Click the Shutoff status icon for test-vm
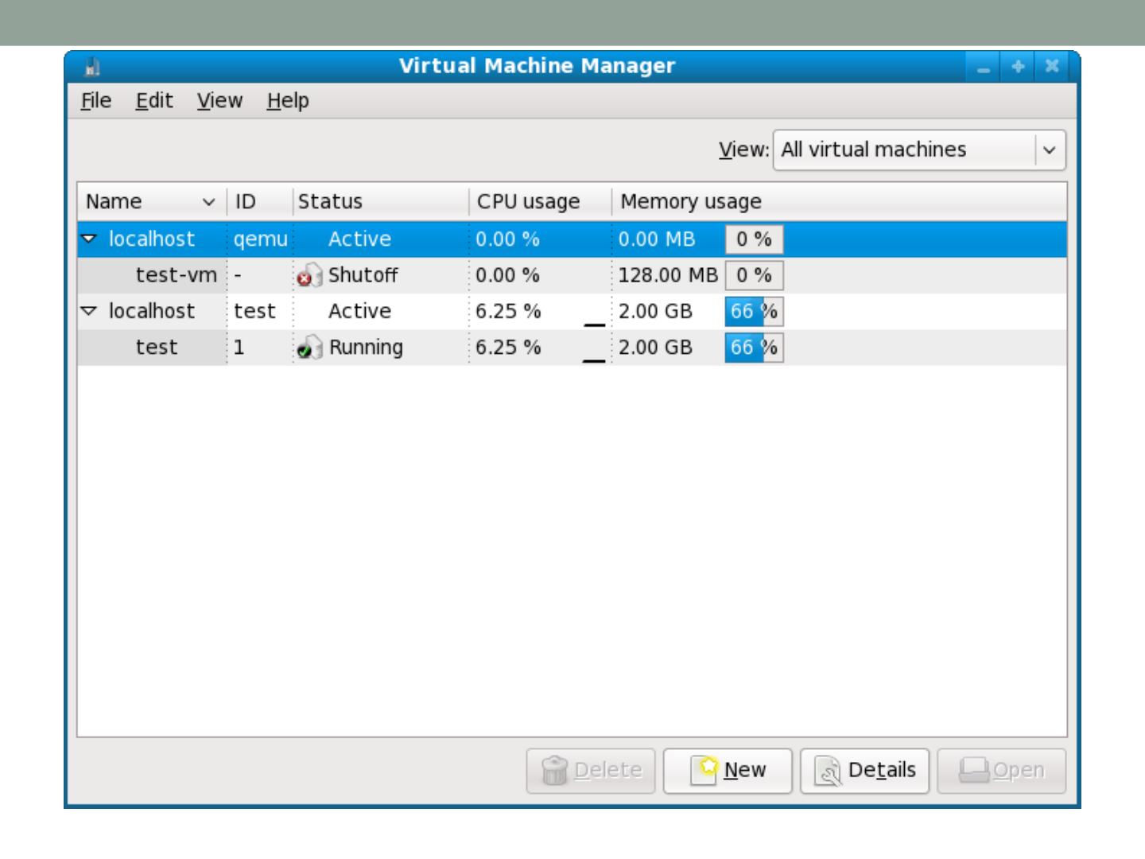This screenshot has width=1145, height=859. 309,276
